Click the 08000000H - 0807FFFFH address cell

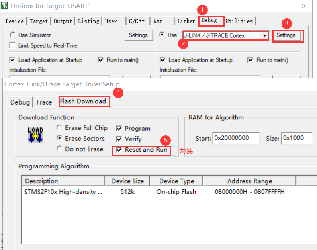pos(250,192)
